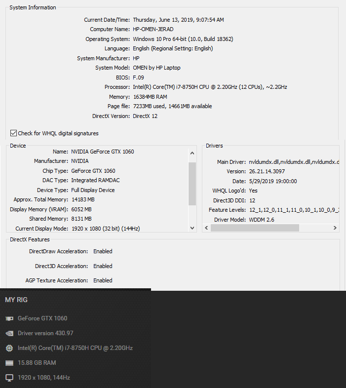Click the 'Device' group label
The image size is (346, 388).
point(18,146)
